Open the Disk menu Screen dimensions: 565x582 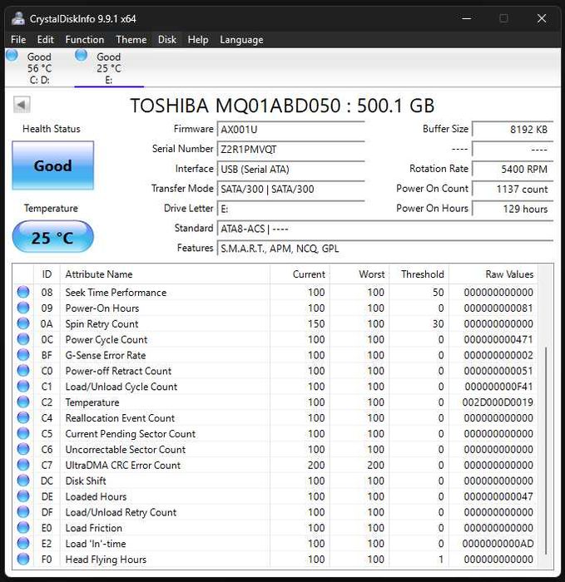click(x=167, y=39)
